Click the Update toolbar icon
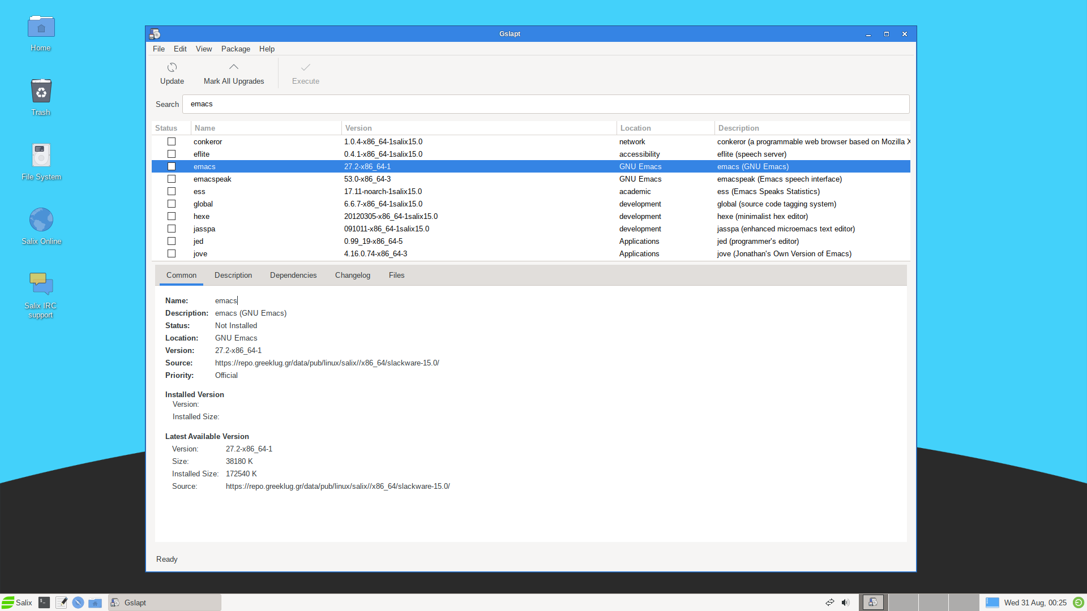Viewport: 1087px width, 611px height. point(172,67)
